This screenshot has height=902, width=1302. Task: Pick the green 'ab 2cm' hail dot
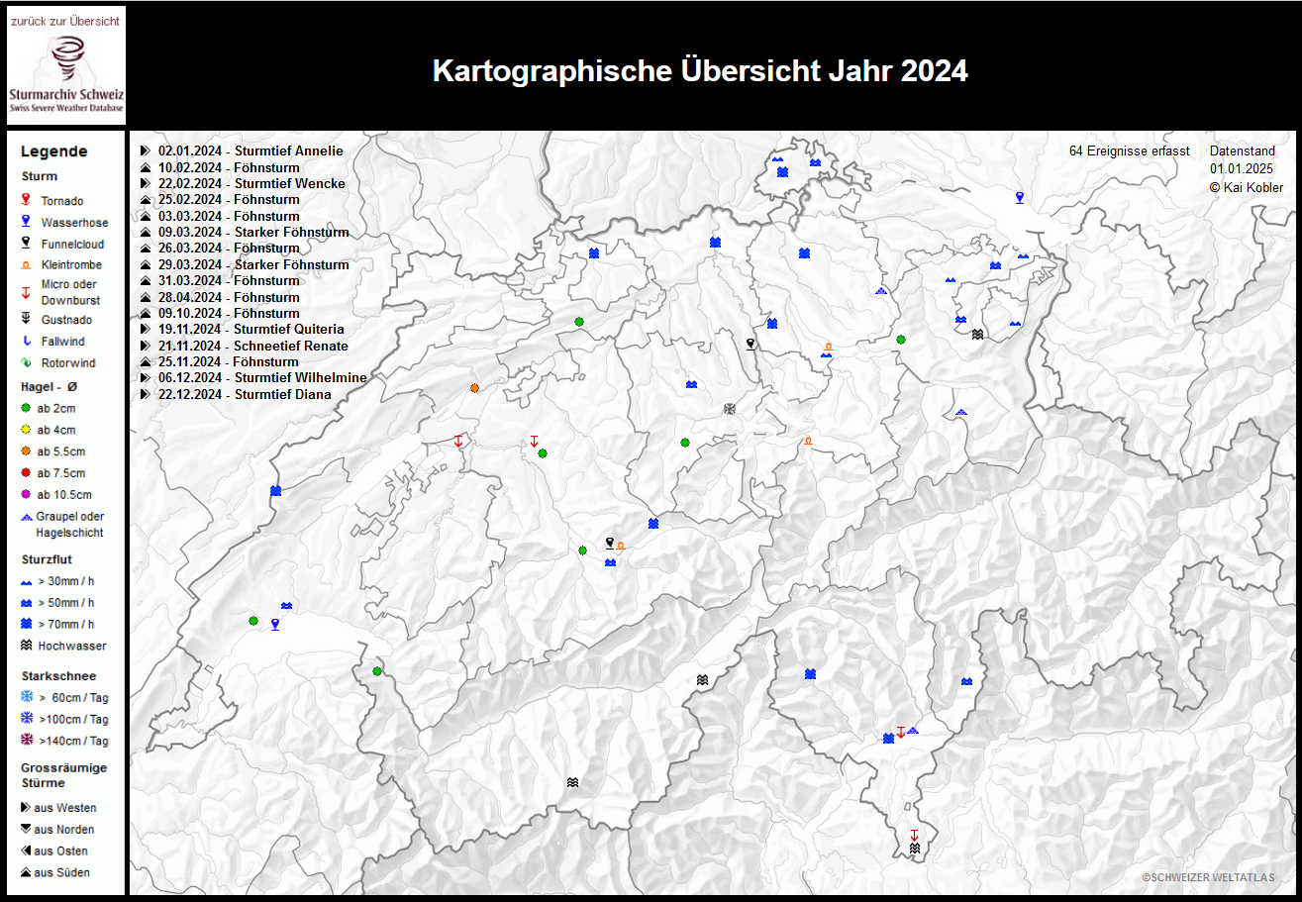point(26,408)
